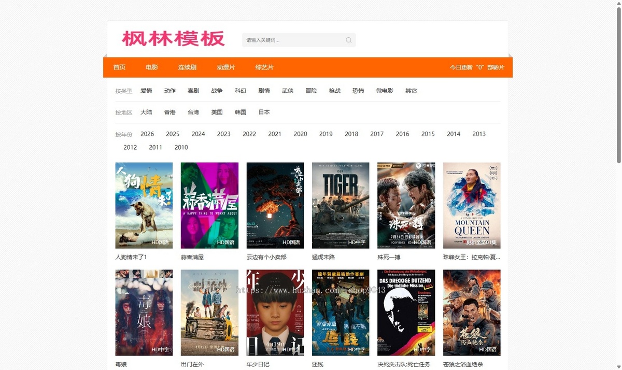Filter by genre 冒险
The image size is (622, 370).
pyautogui.click(x=311, y=91)
